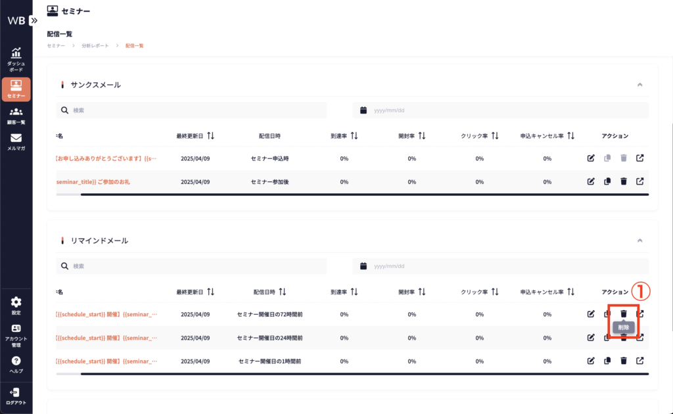
Task: Collapse the サンクスメール section
Action: [639, 85]
